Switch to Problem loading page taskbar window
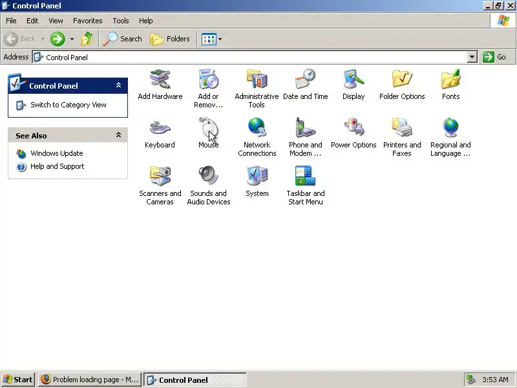The image size is (517, 388). [90, 380]
